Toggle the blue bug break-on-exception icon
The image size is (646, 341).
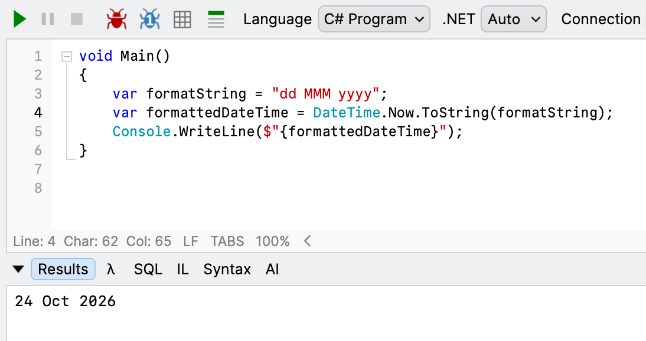[x=149, y=19]
